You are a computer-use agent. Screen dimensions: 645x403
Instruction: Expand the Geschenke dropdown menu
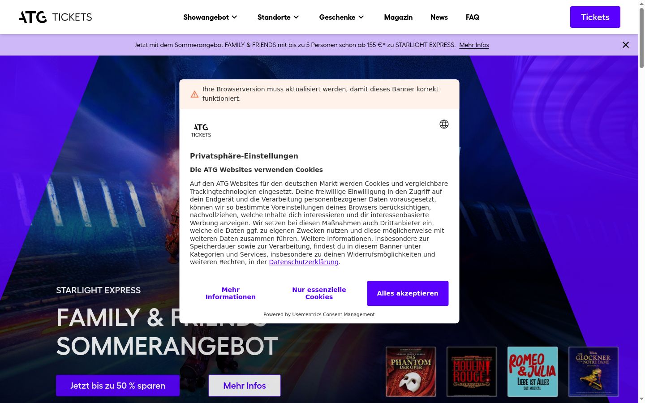pos(342,17)
